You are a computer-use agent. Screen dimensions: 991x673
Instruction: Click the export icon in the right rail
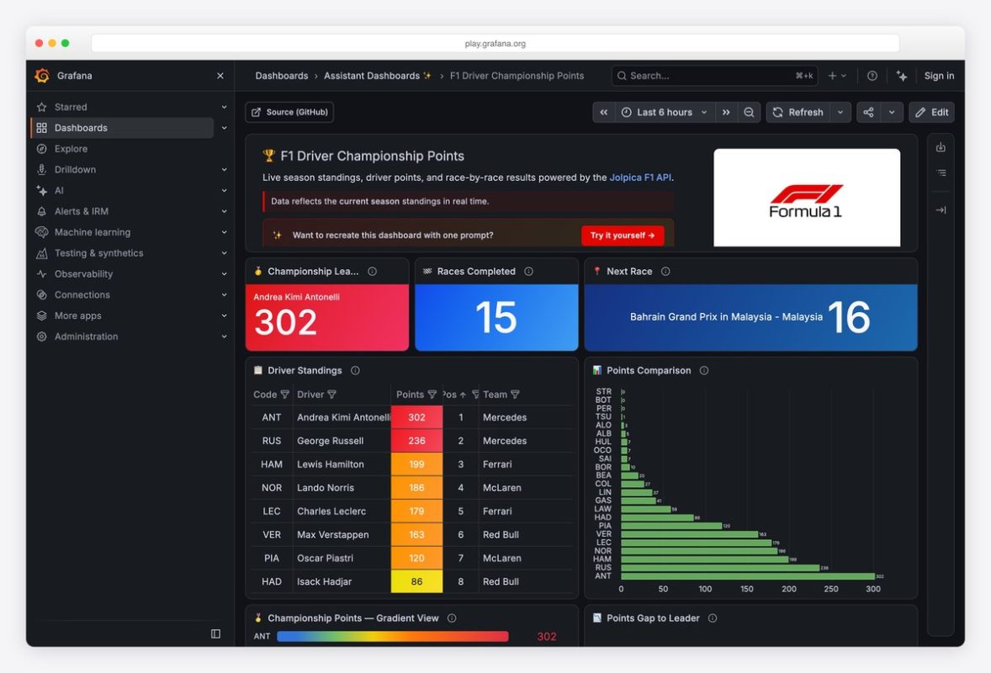(941, 147)
